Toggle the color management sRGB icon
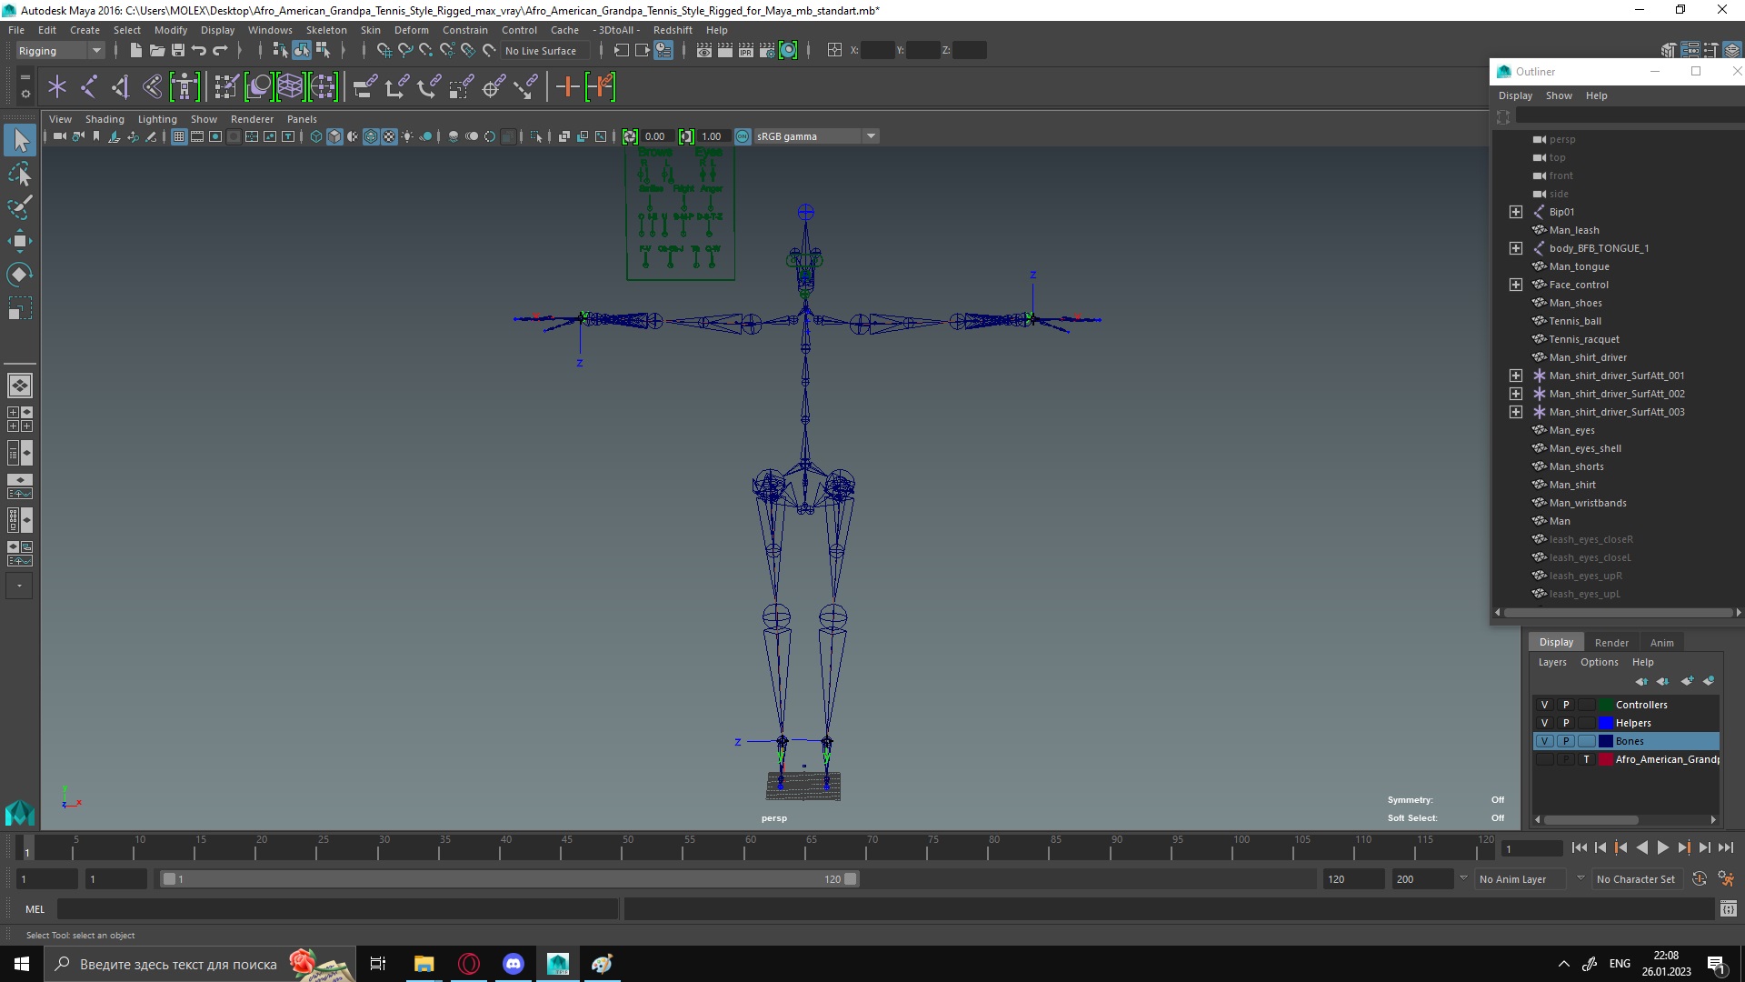The image size is (1745, 982). (x=743, y=136)
